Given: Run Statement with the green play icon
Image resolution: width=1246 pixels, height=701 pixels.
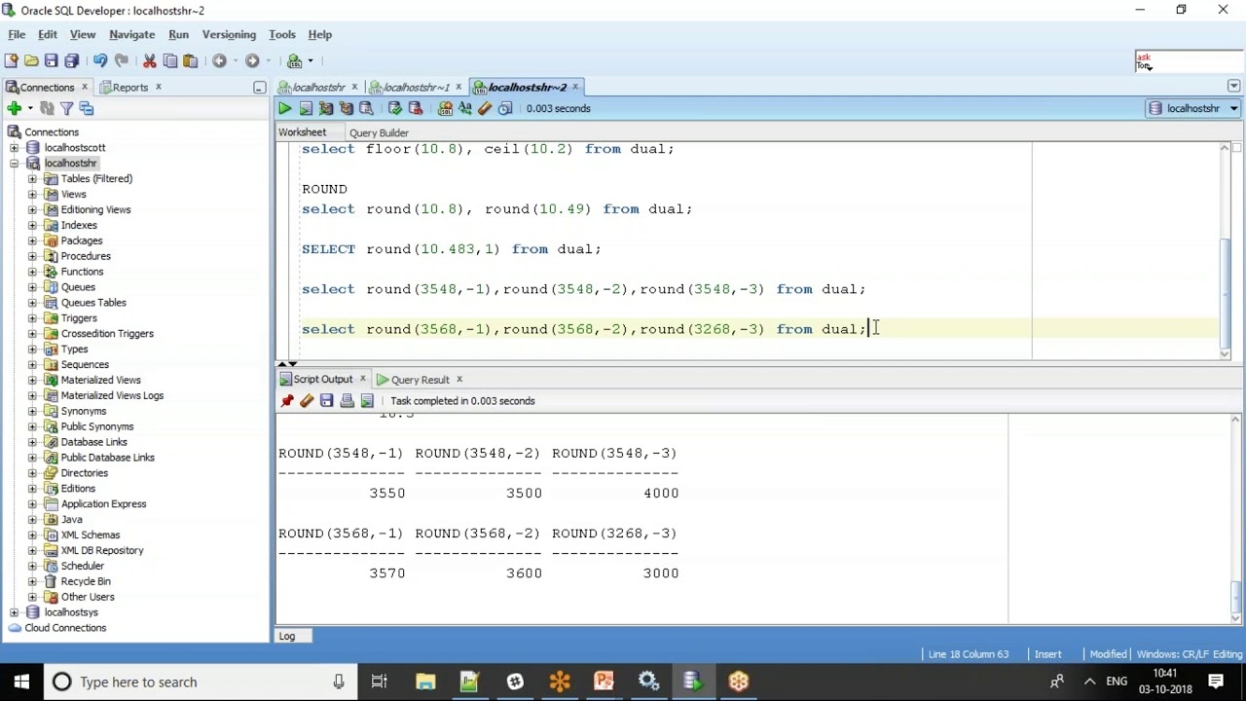Looking at the screenshot, I should coord(284,108).
